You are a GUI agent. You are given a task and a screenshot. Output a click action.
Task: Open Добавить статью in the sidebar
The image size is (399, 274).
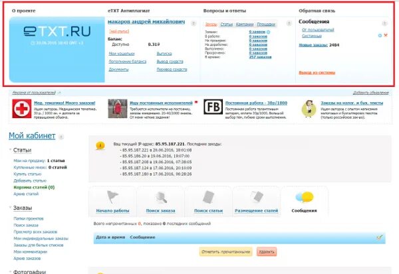point(30,180)
